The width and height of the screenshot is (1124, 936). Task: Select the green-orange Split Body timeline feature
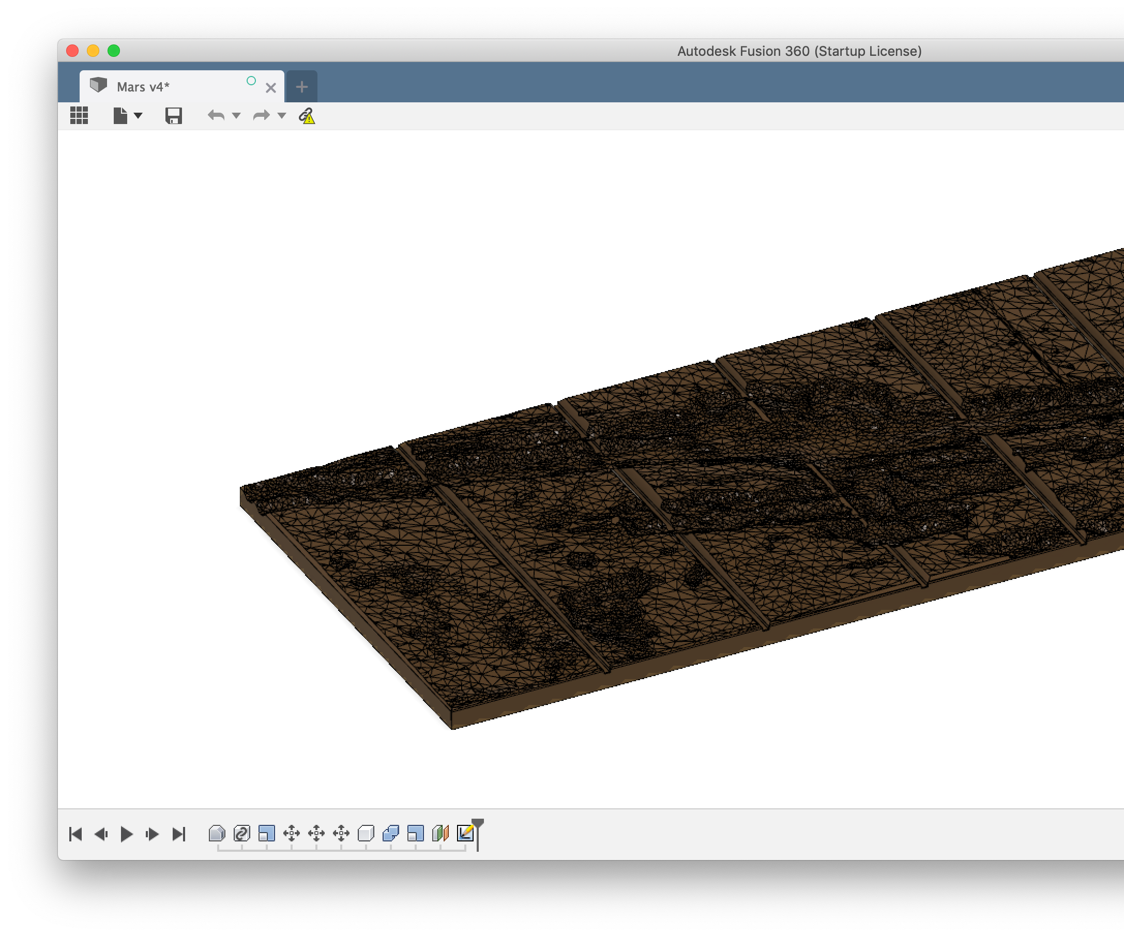(x=440, y=833)
